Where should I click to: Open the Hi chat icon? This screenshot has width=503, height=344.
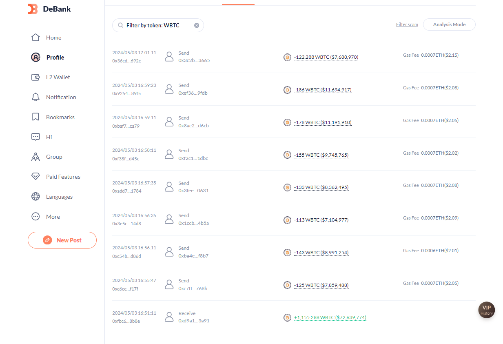point(35,137)
